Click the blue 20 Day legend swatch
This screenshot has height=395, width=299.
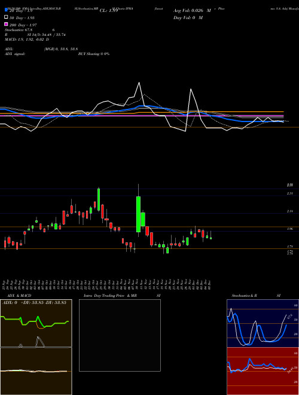[x=7, y=10]
